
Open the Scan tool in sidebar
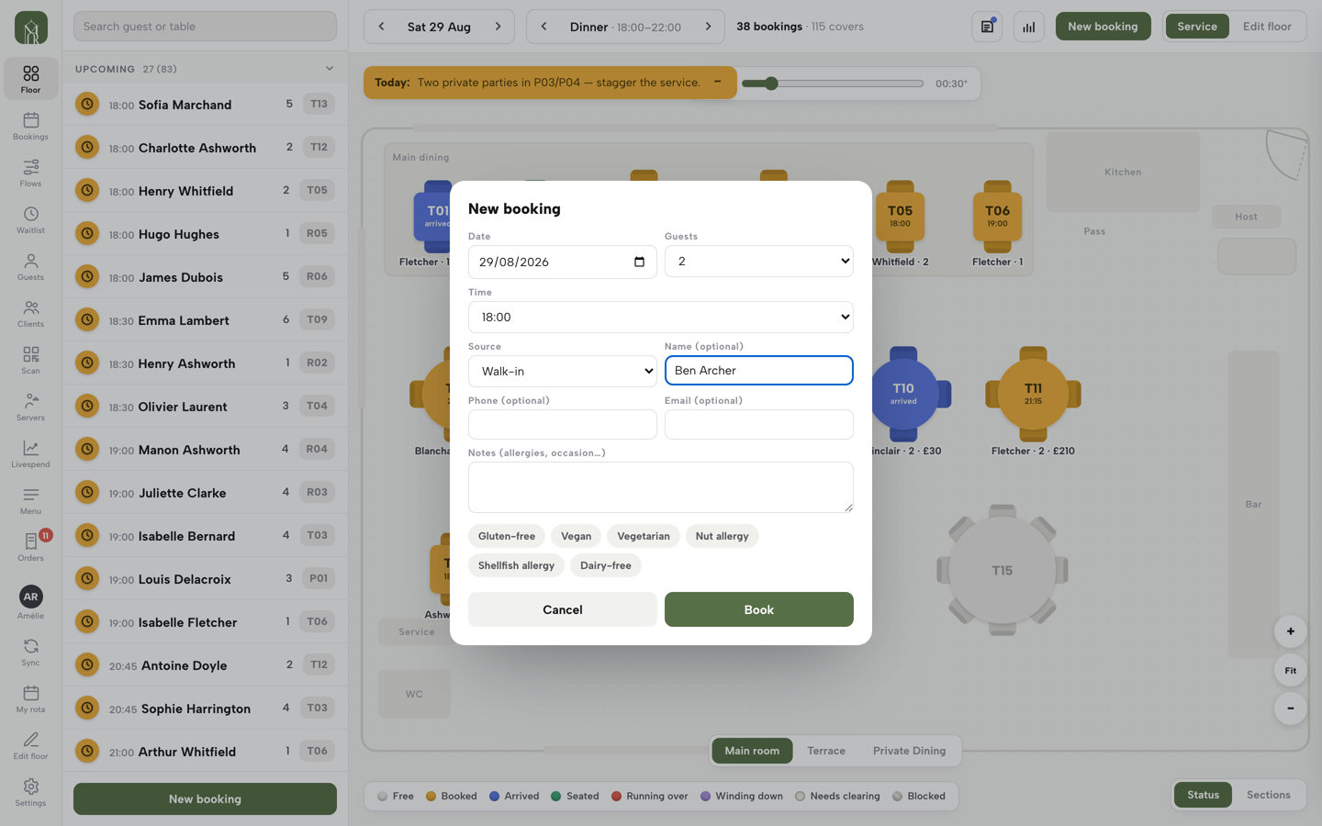tap(30, 360)
